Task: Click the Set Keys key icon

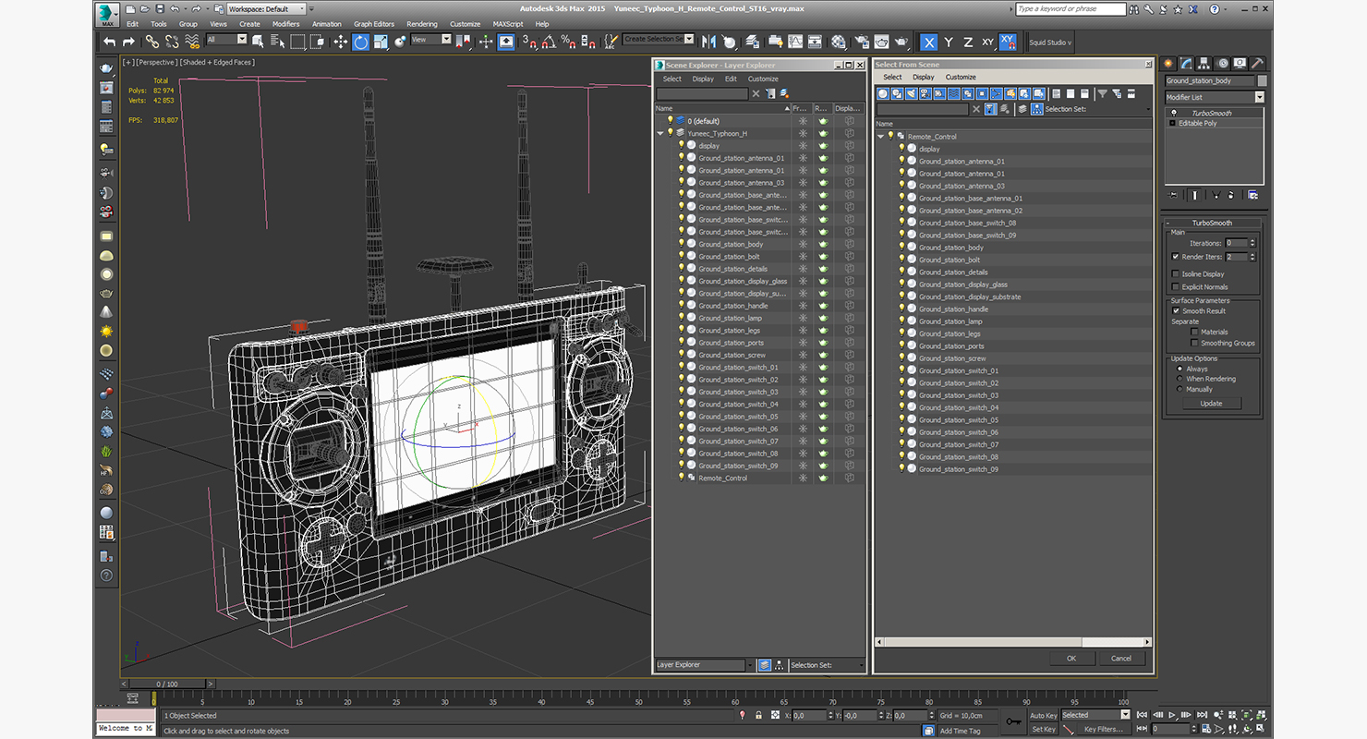Action: point(1014,721)
